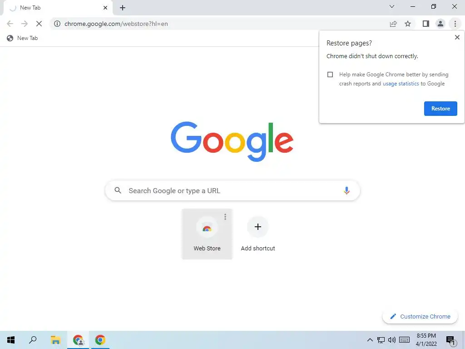
Task: Open the profile avatar menu
Action: click(x=440, y=24)
